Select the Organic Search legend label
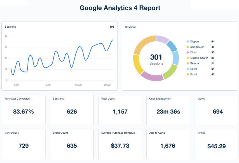 (x=199, y=58)
